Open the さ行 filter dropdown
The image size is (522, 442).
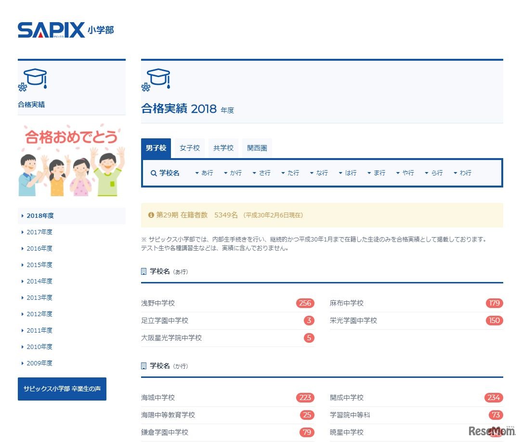coord(261,173)
